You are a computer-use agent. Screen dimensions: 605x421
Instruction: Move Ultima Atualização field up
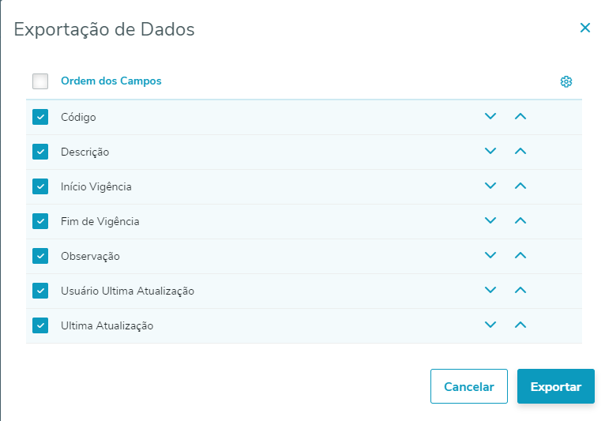pyautogui.click(x=520, y=325)
